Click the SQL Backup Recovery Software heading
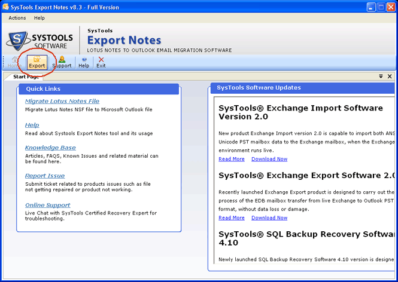The height and width of the screenshot is (282, 398). point(306,238)
